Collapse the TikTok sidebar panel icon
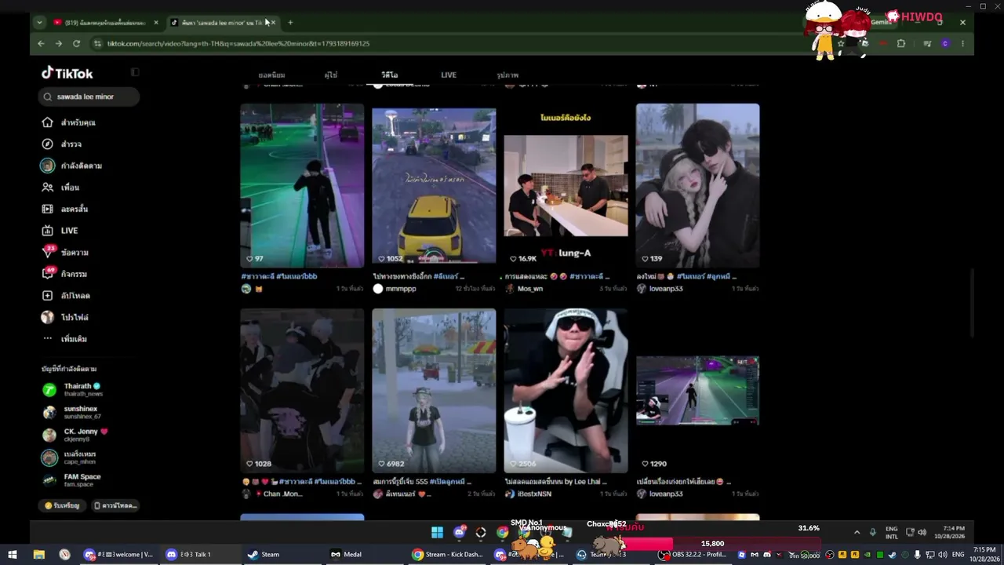Image resolution: width=1004 pixels, height=565 pixels. point(135,72)
